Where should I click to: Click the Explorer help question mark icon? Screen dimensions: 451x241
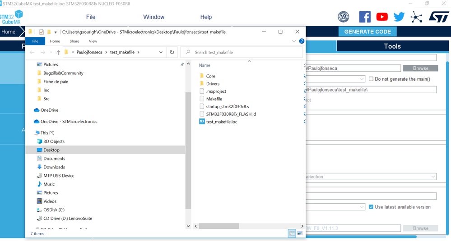click(x=302, y=41)
